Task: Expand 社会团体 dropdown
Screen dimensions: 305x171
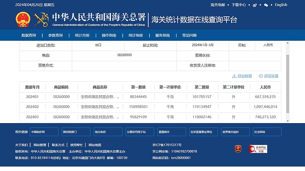Action: (267, 132)
